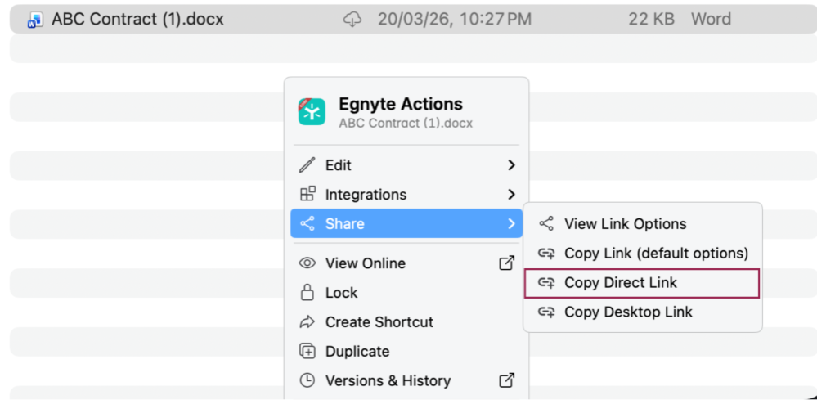Viewport: 817px width, 400px height.
Task: Open Versions & History
Action: point(406,380)
